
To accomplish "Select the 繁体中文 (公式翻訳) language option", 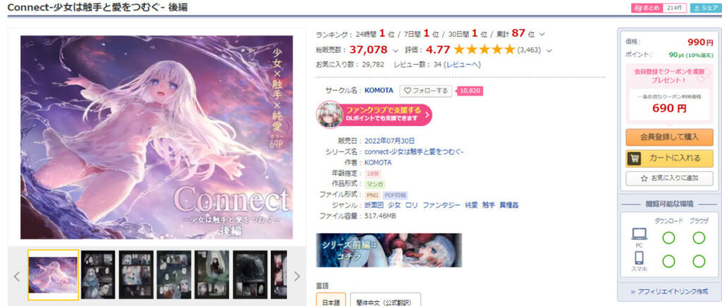I will (x=386, y=301).
